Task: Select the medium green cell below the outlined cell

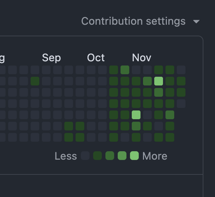Action: coord(159,92)
